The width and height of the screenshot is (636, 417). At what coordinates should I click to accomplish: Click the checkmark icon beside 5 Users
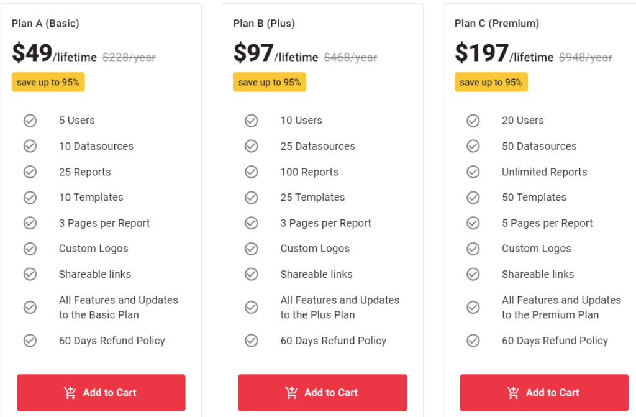click(x=30, y=121)
